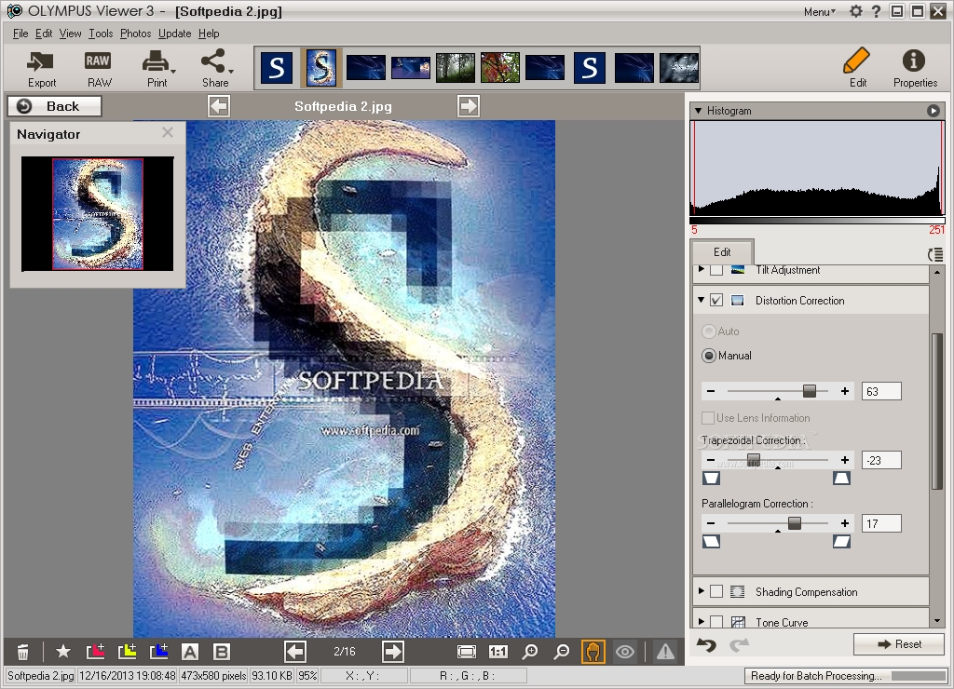The image size is (954, 689).
Task: Enable the Tilt Adjustment checkbox
Action: (x=716, y=270)
